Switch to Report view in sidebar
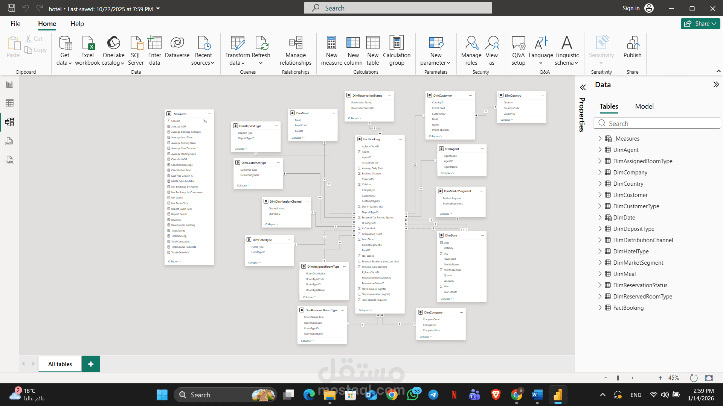 point(9,85)
